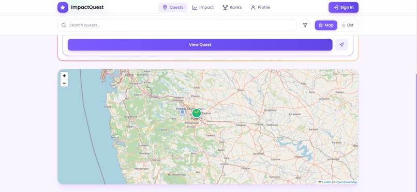Go to the Quests tab
Viewport: 417px width, 192px height.
(173, 7)
